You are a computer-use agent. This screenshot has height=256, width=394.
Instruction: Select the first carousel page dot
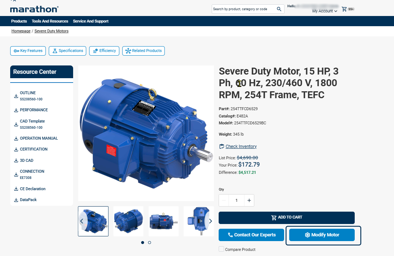pyautogui.click(x=142, y=243)
